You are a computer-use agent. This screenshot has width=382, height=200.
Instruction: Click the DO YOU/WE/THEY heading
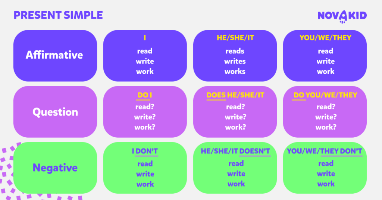(325, 95)
